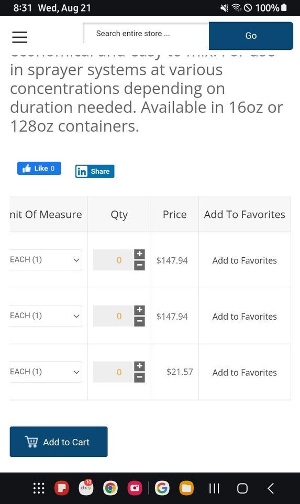Add first $147.94 item to Favorites
This screenshot has height=504, width=300.
245,260
